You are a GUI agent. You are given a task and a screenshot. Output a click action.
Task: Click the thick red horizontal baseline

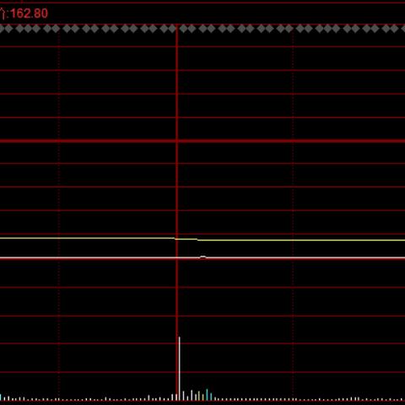[x=202, y=141]
